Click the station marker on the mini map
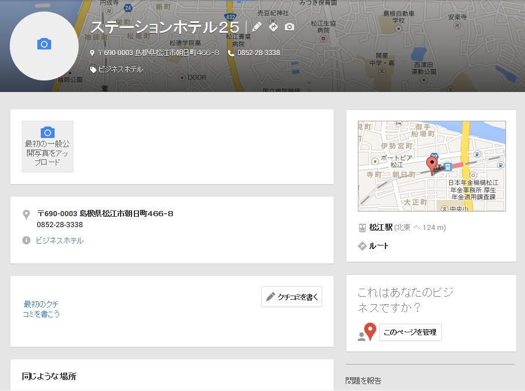The width and height of the screenshot is (525, 391). 447,167
